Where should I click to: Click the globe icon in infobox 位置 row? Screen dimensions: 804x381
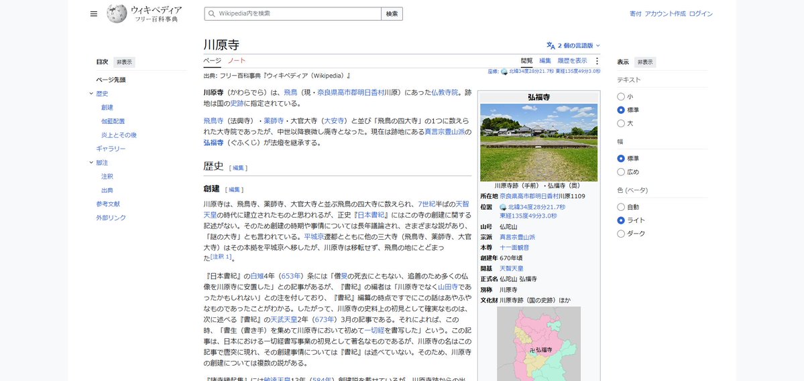(504, 208)
